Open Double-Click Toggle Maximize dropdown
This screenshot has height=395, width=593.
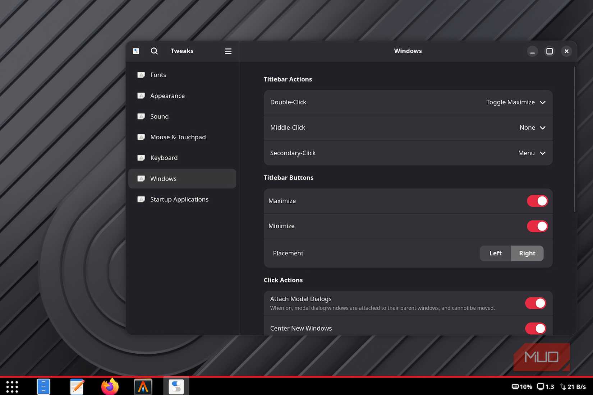(x=516, y=102)
